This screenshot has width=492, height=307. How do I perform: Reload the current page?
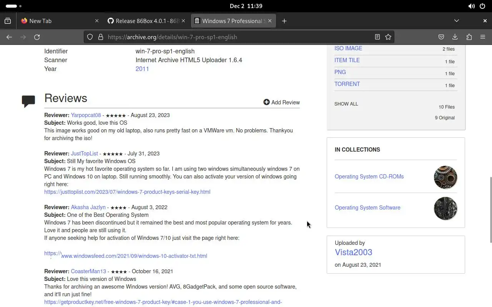(37, 37)
